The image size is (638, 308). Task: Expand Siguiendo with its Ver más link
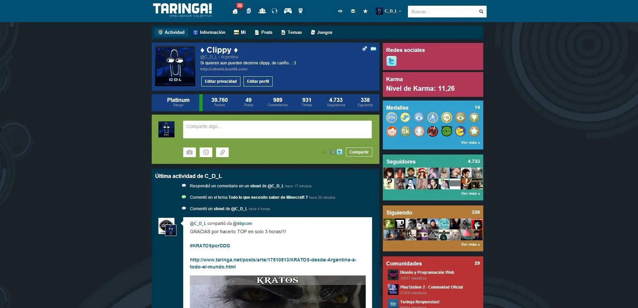tap(470, 244)
